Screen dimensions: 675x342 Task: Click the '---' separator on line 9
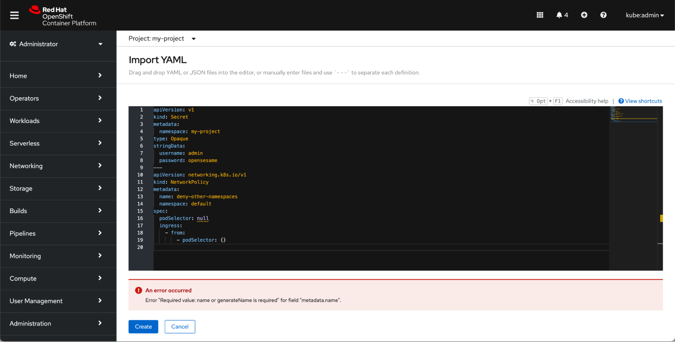click(158, 168)
